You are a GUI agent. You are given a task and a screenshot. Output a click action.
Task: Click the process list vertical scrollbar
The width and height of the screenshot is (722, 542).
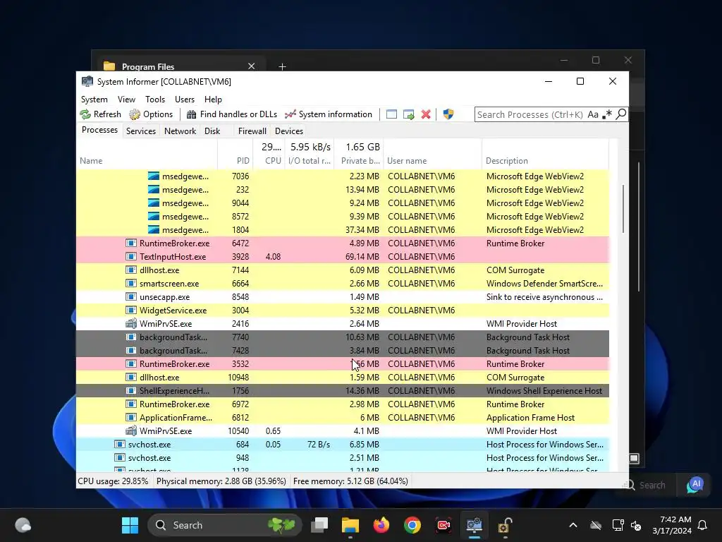623,209
